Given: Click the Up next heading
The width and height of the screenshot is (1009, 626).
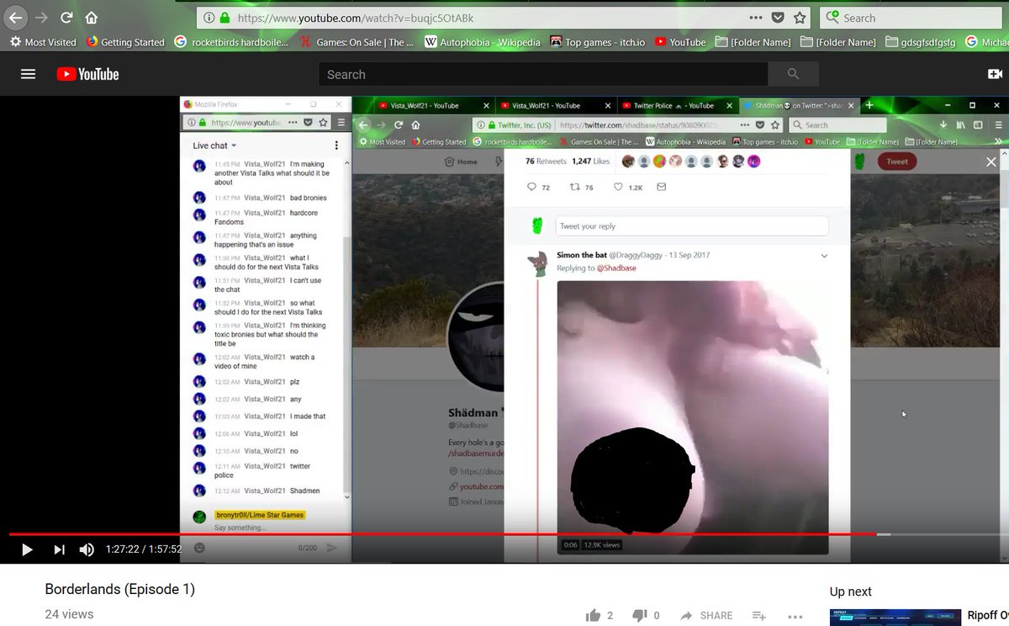Looking at the screenshot, I should click(x=850, y=592).
